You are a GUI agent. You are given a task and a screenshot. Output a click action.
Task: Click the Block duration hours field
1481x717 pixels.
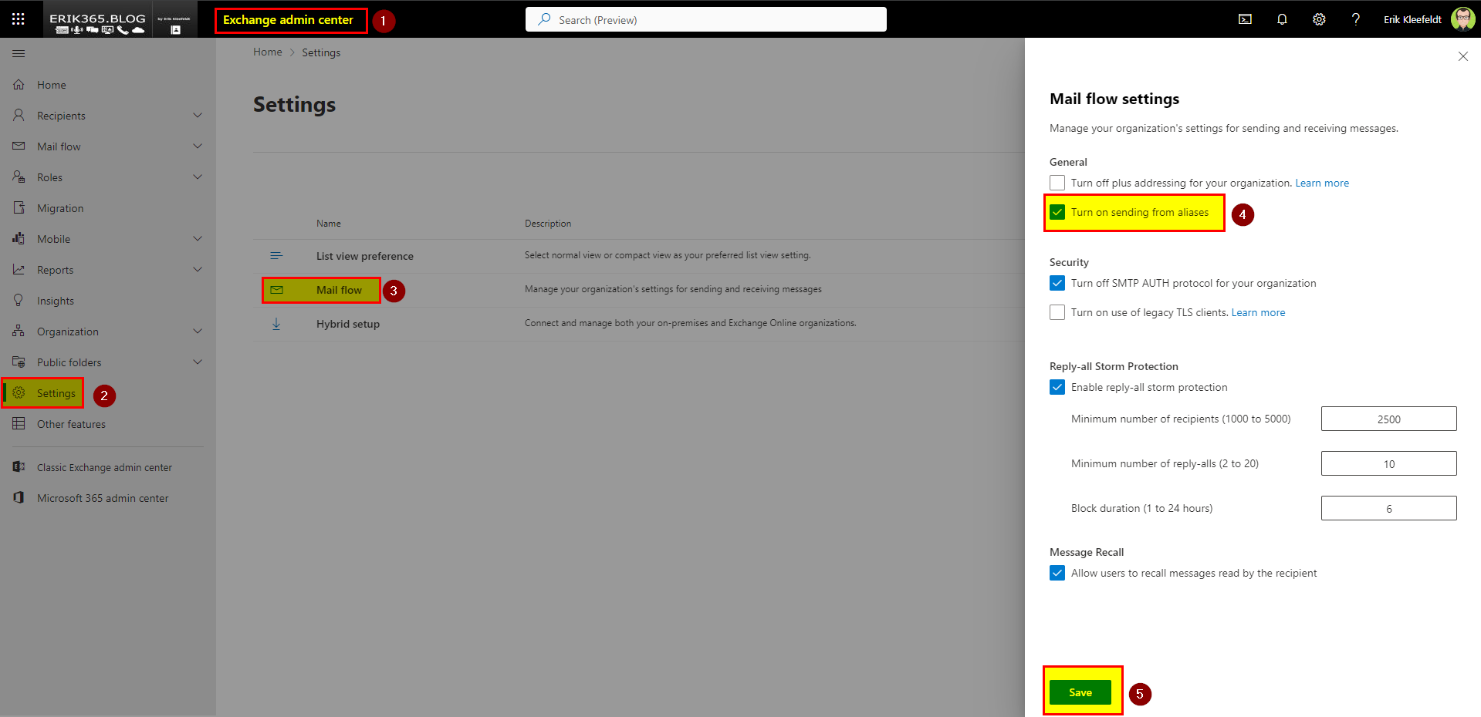click(x=1388, y=508)
